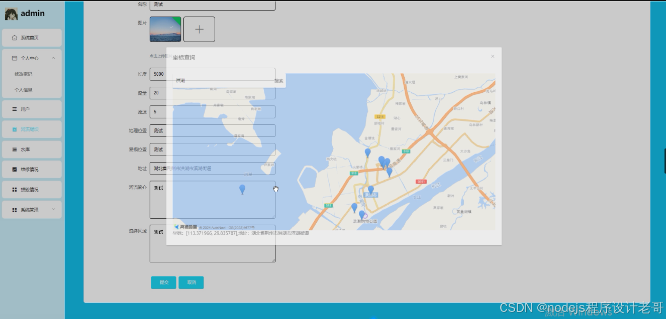This screenshot has height=319, width=666.
Task: Select the marker above the 洪湖市 label
Action: click(371, 190)
